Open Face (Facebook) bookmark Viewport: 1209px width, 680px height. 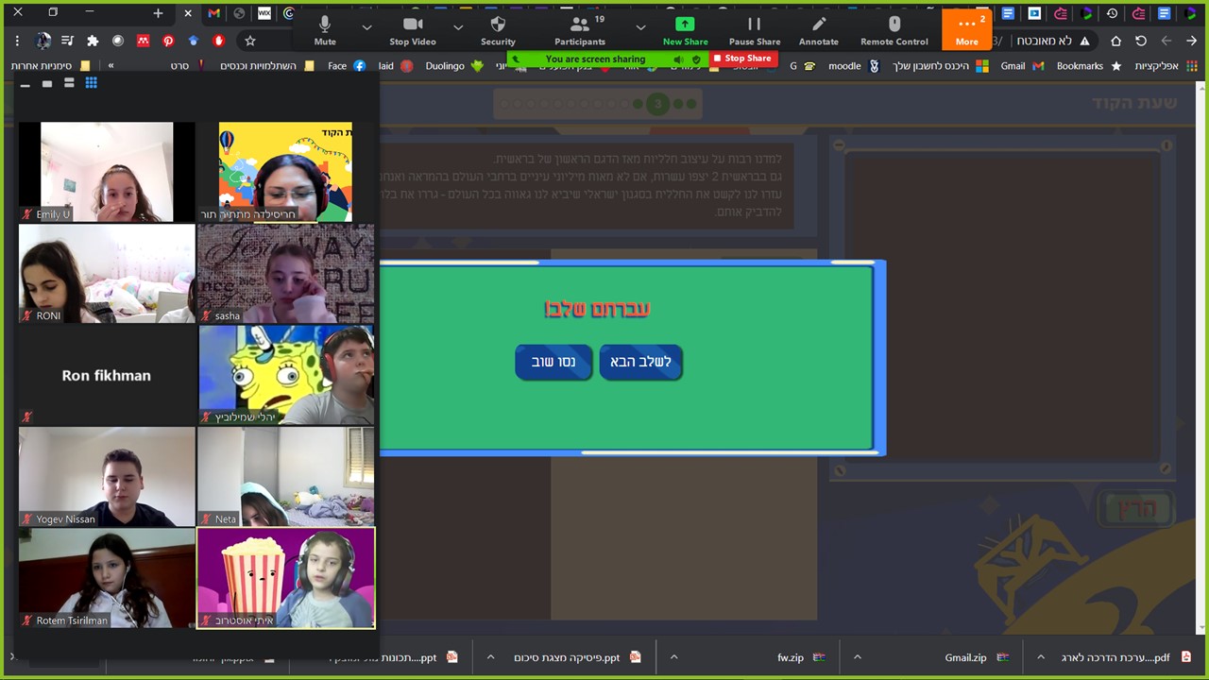point(347,66)
